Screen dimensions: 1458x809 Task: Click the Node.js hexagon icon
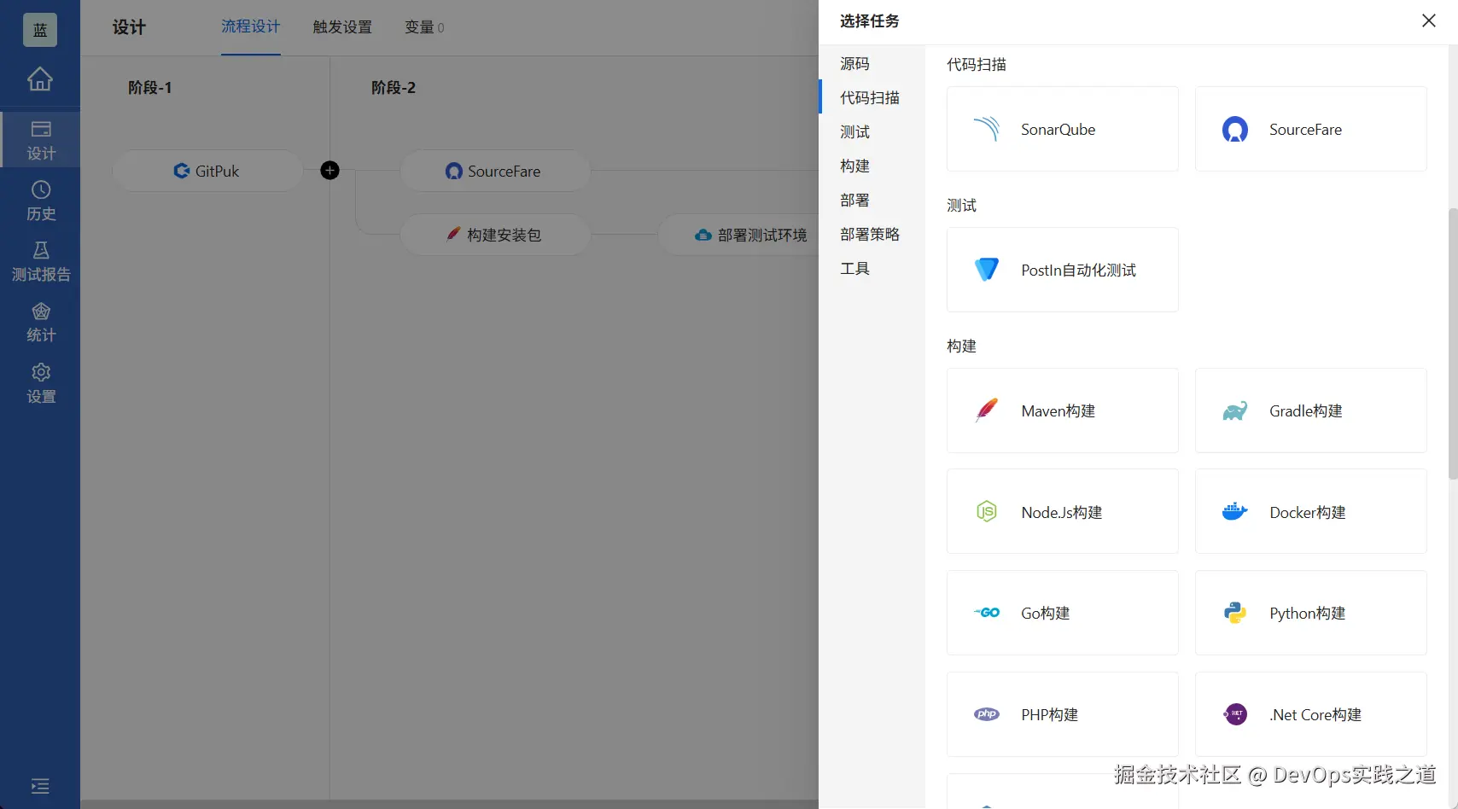(987, 512)
